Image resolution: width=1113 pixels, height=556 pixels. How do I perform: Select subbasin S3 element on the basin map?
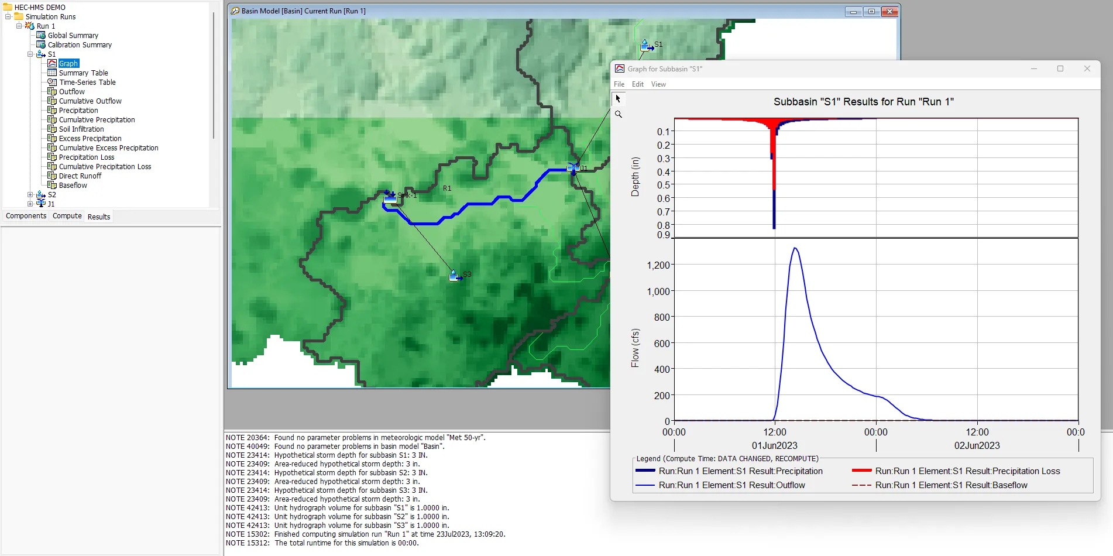[455, 276]
